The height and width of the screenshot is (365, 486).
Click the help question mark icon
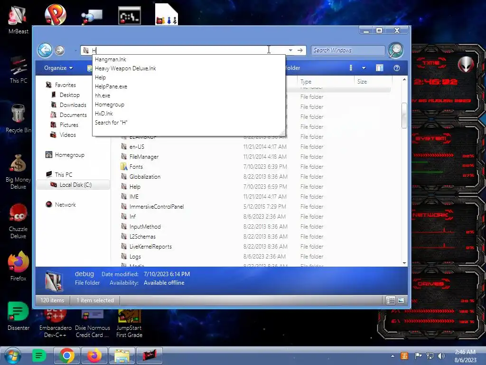pos(396,68)
